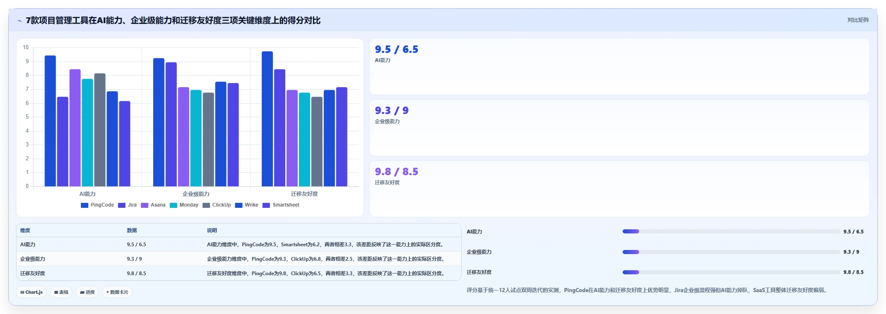
Task: Click the 对比矩阵 label in header
Action: tap(858, 20)
